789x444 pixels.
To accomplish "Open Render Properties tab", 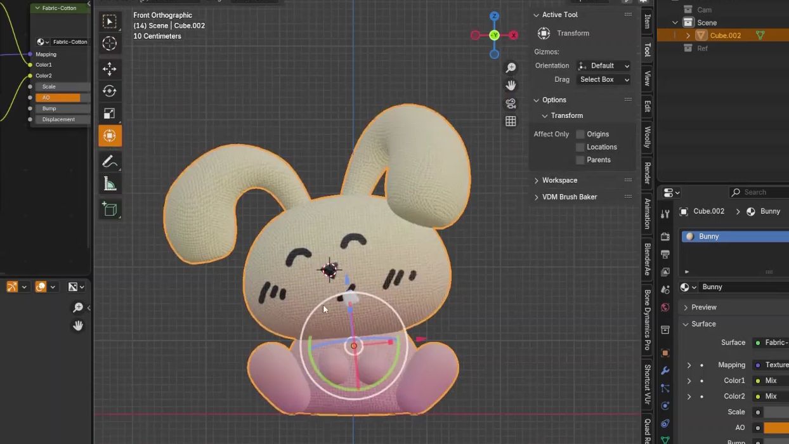I will click(665, 237).
